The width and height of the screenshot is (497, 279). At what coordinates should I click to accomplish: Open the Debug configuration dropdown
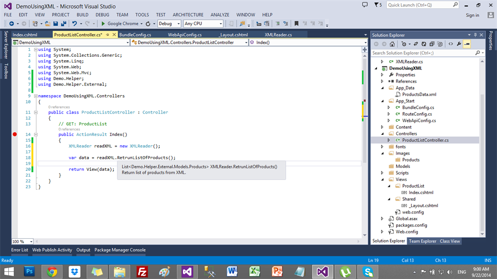[169, 23]
